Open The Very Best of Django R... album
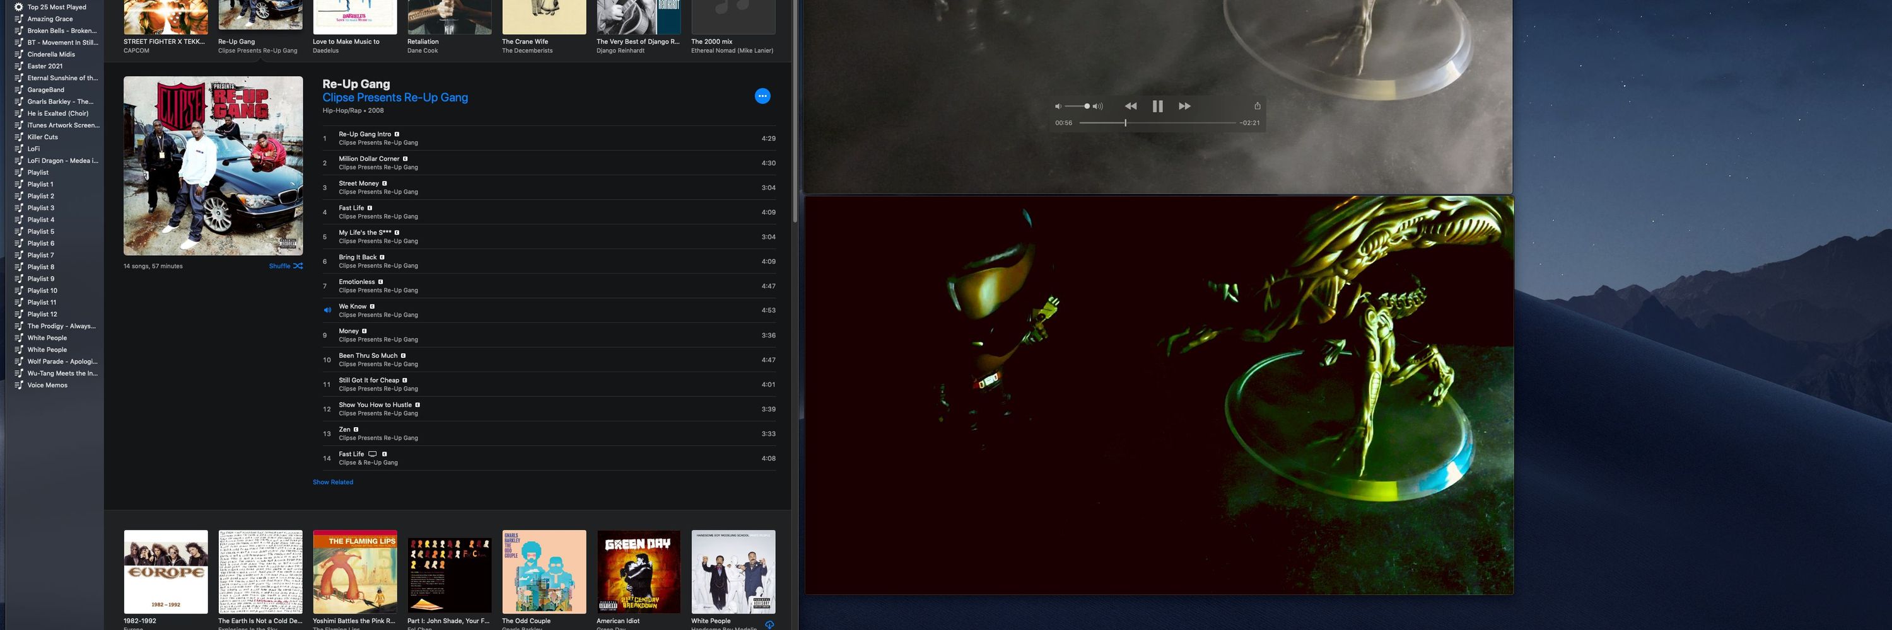The image size is (1892, 630). pos(638,17)
